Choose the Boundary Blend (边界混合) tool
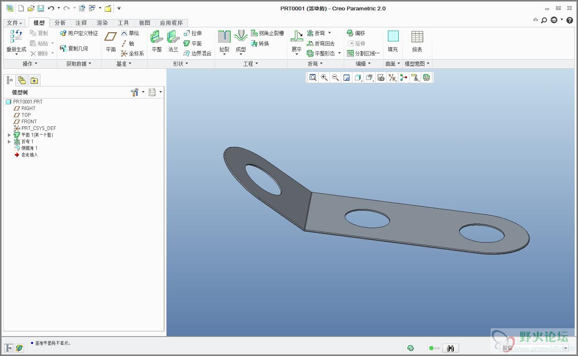The image size is (578, 356). click(197, 53)
